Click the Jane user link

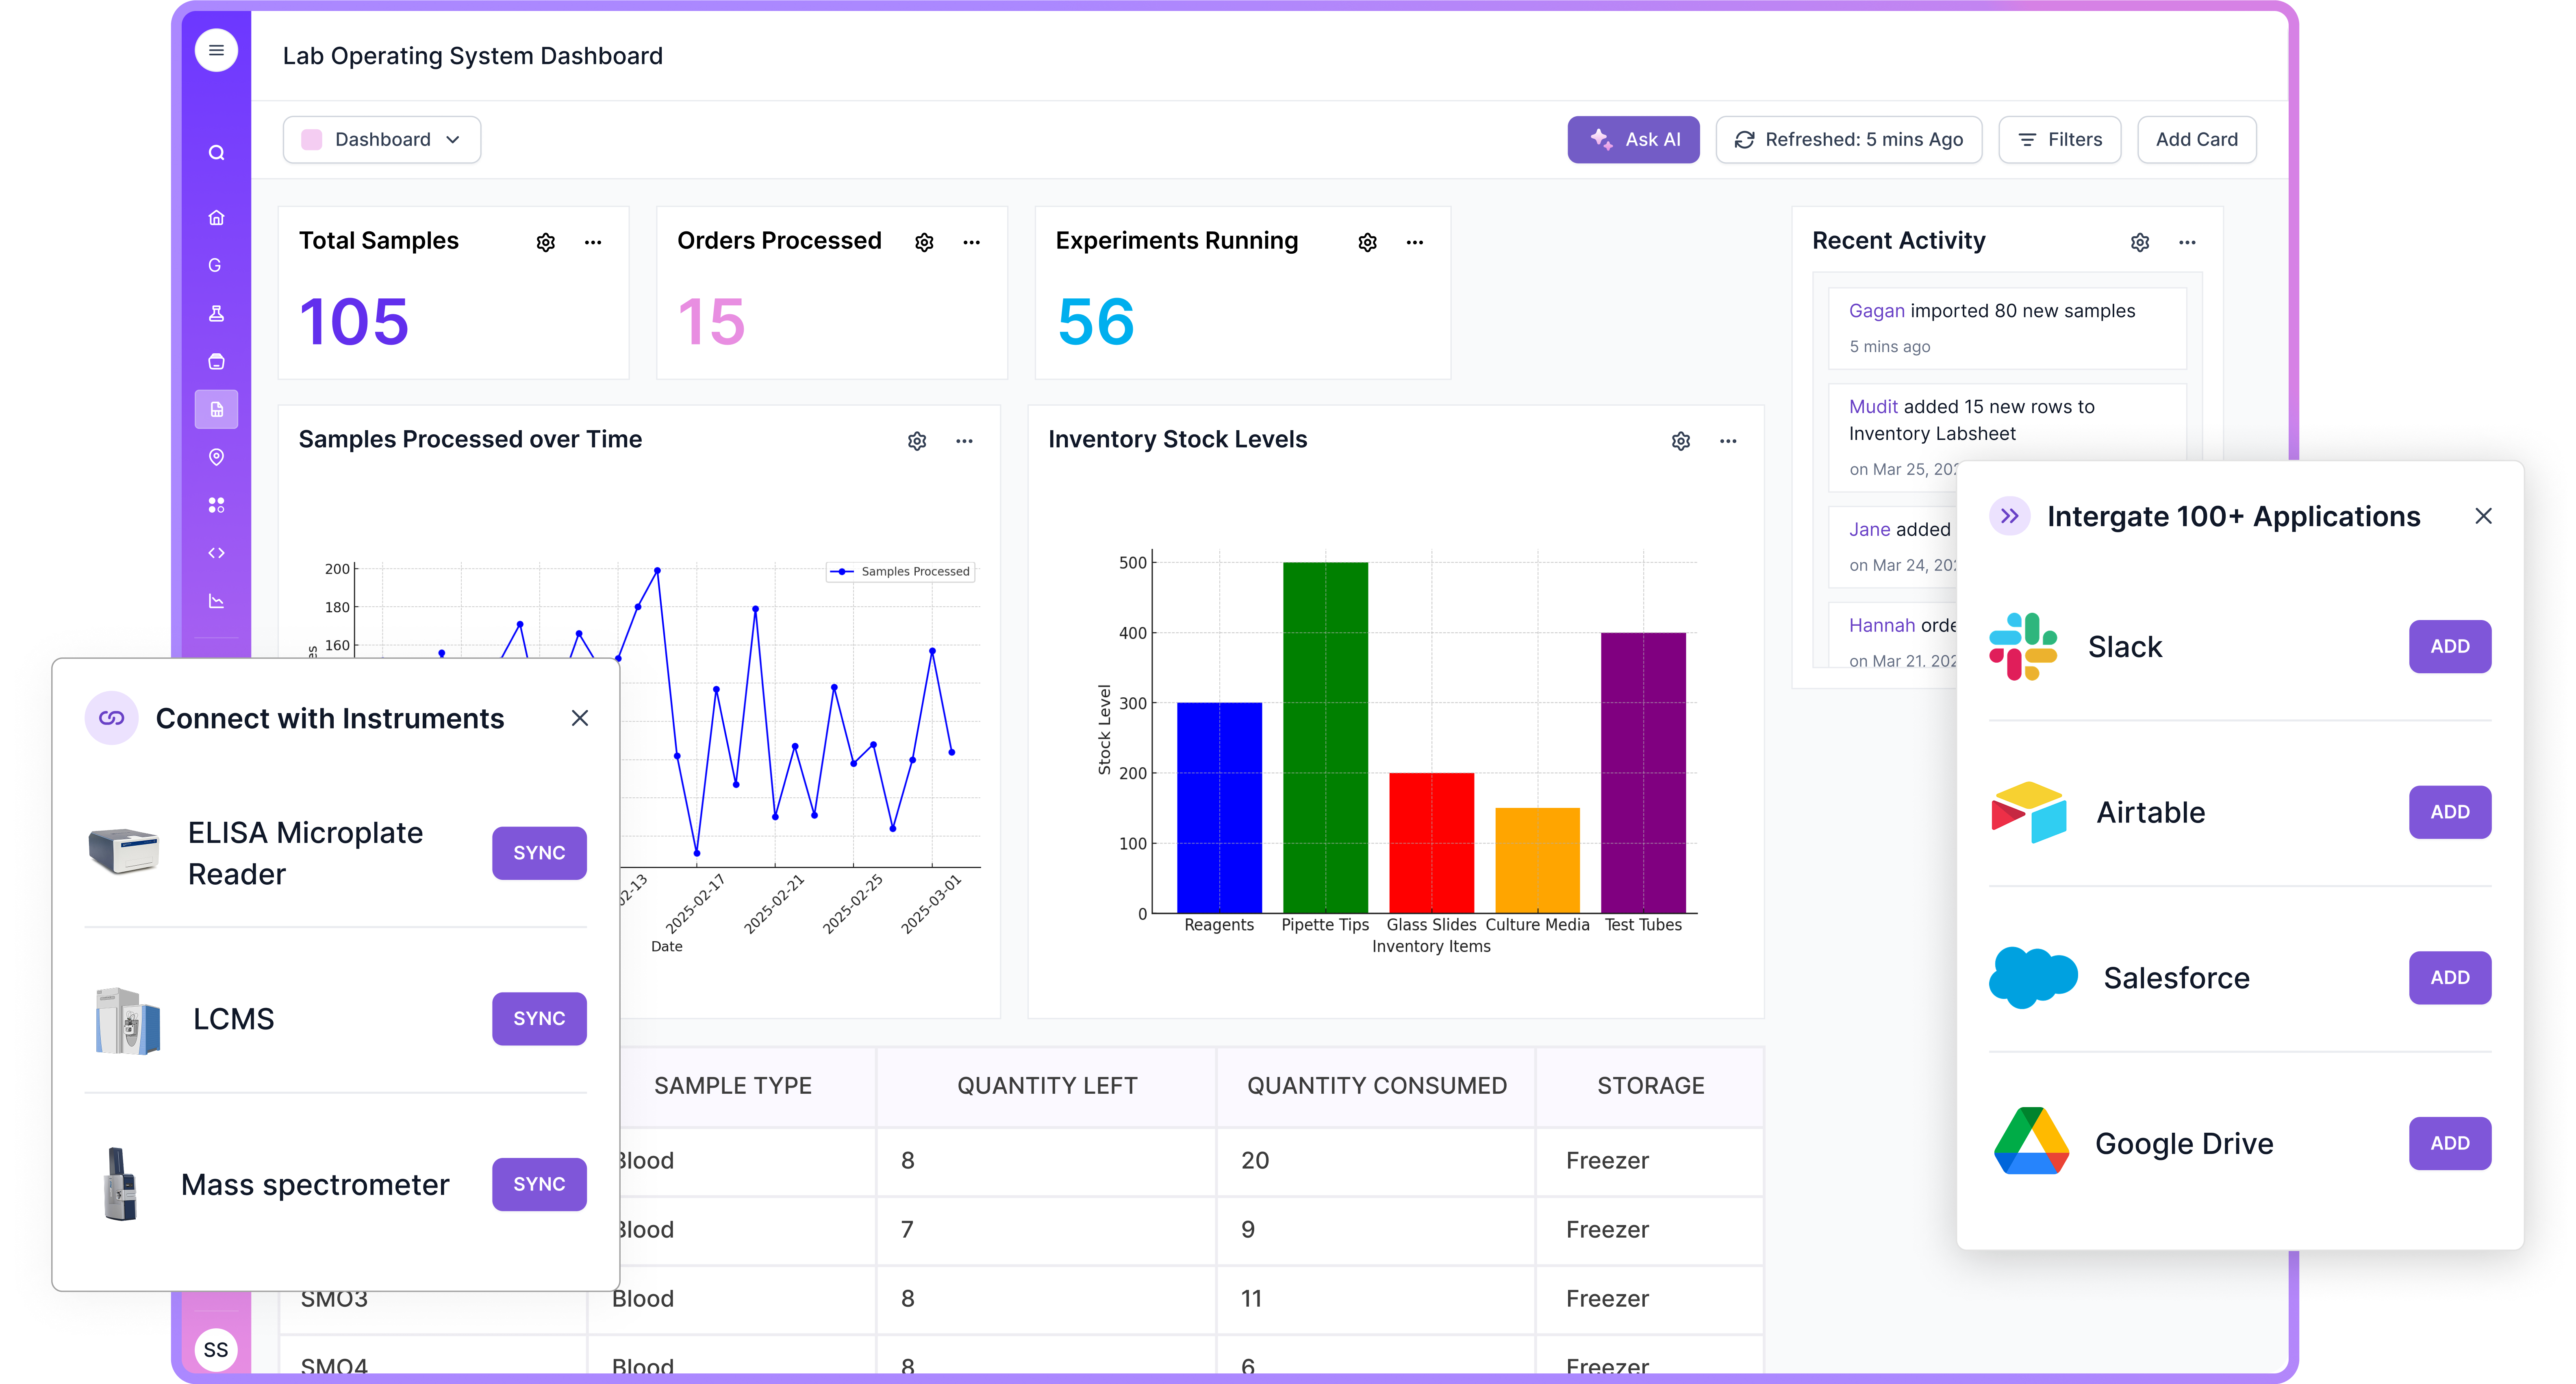click(x=1870, y=530)
